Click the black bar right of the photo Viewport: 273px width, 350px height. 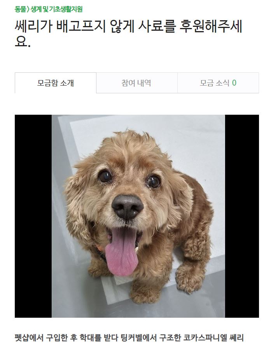[242, 216]
